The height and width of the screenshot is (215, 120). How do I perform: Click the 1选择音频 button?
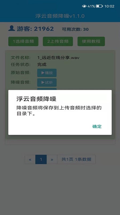tap(23, 41)
